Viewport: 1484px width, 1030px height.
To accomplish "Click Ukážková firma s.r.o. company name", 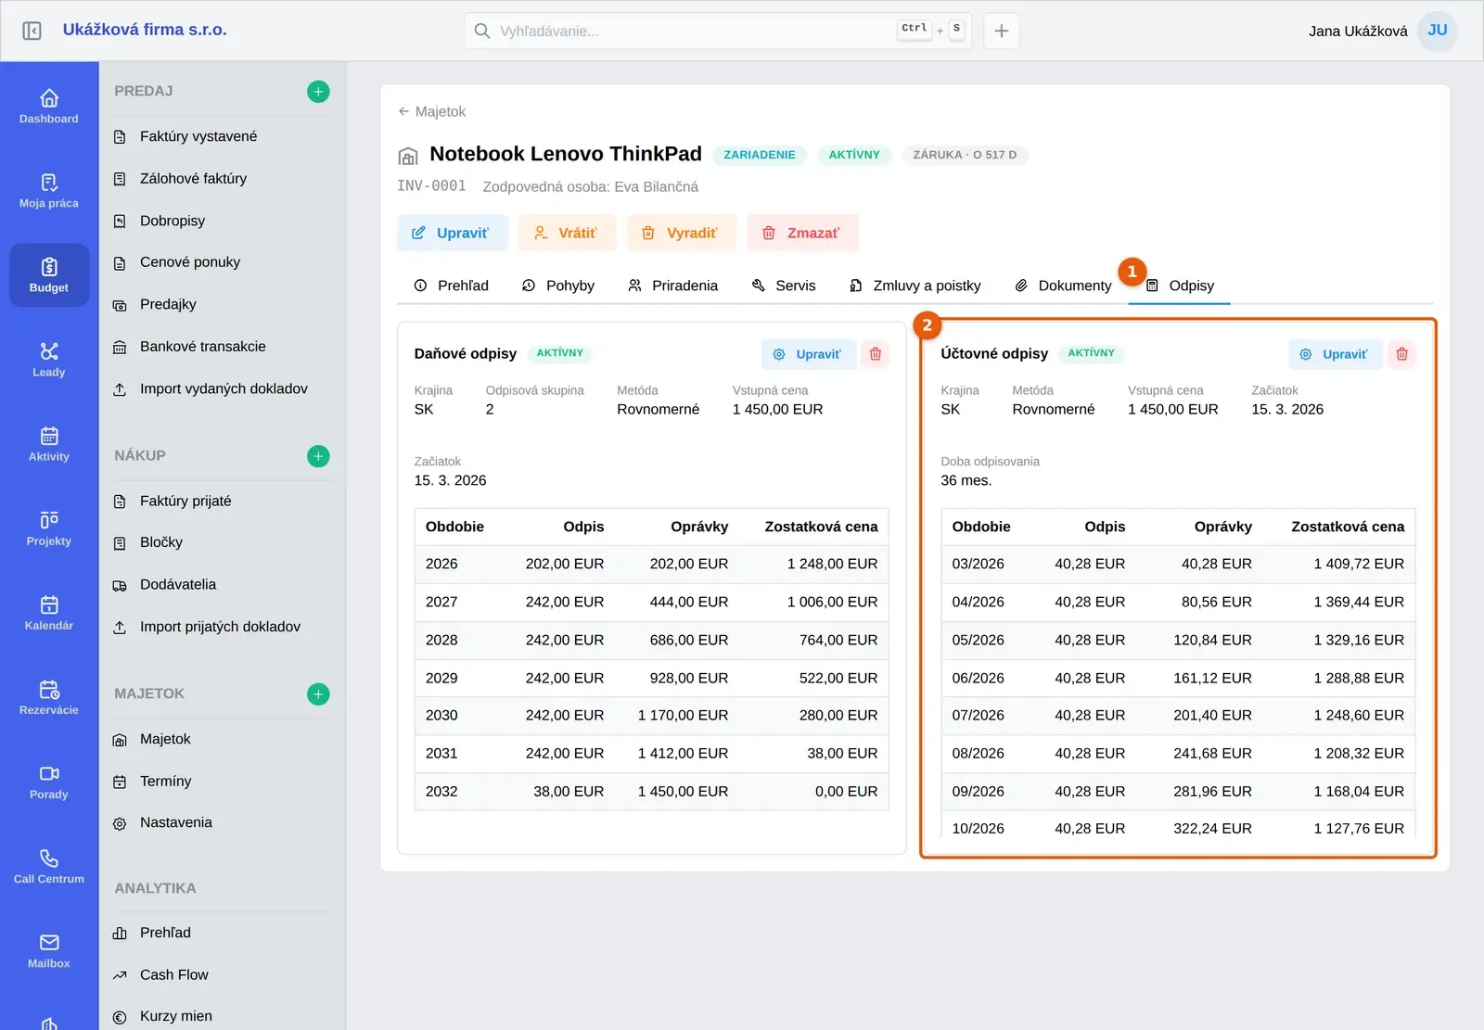I will tap(145, 30).
